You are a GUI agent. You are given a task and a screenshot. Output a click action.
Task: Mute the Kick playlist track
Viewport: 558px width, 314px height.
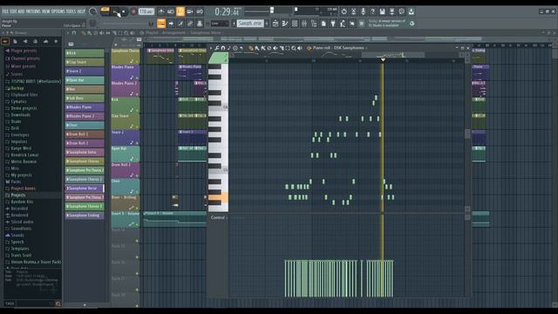[137, 111]
